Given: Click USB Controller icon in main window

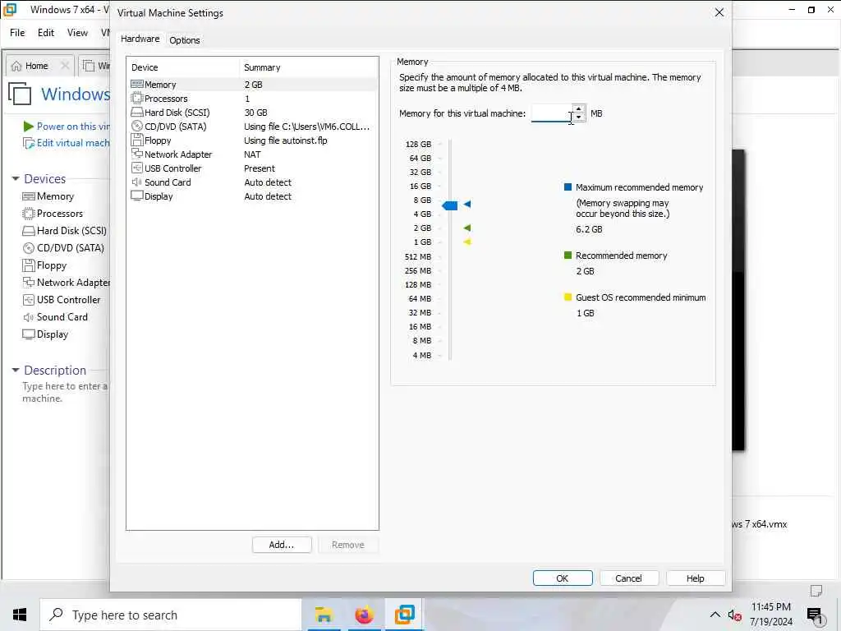Looking at the screenshot, I should point(29,299).
